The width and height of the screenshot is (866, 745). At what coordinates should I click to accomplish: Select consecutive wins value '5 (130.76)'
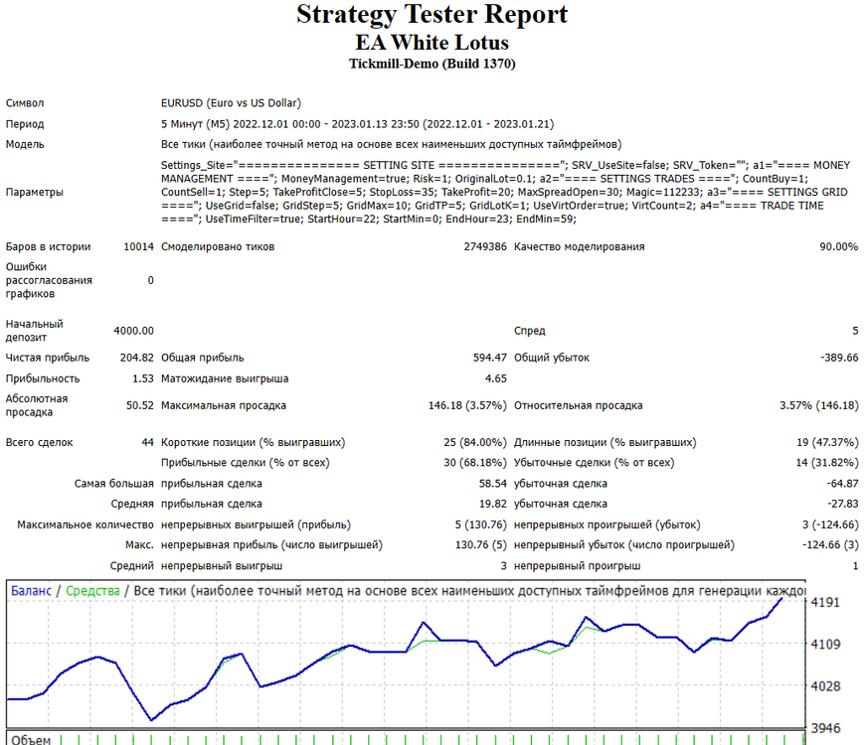click(x=480, y=524)
